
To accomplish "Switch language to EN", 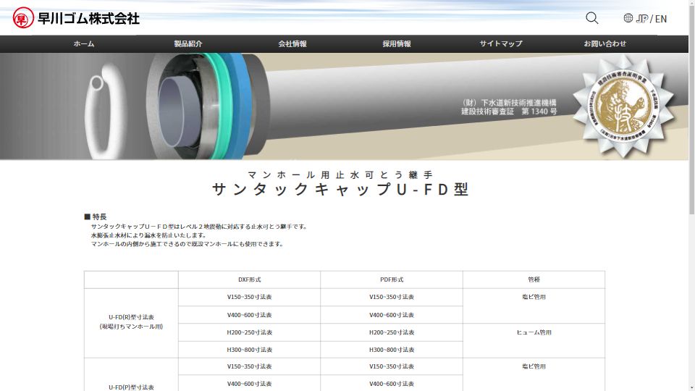I will pos(661,19).
